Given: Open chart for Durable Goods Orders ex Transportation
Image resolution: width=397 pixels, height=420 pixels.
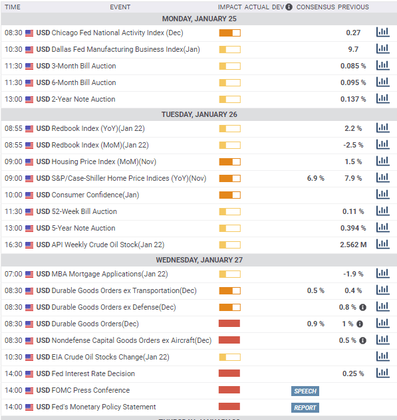Looking at the screenshot, I should 383,290.
